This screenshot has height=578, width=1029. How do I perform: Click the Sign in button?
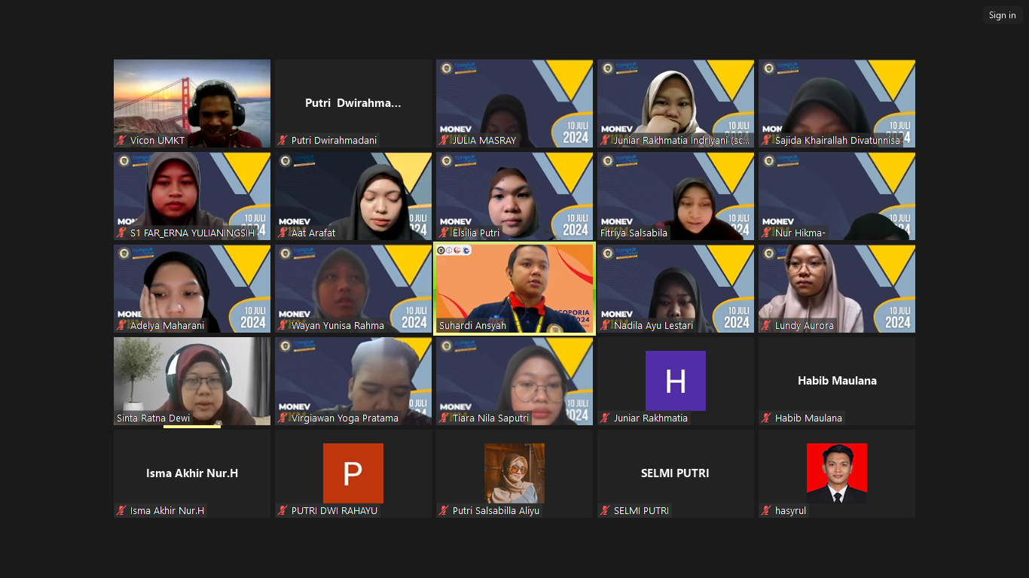pos(1002,15)
